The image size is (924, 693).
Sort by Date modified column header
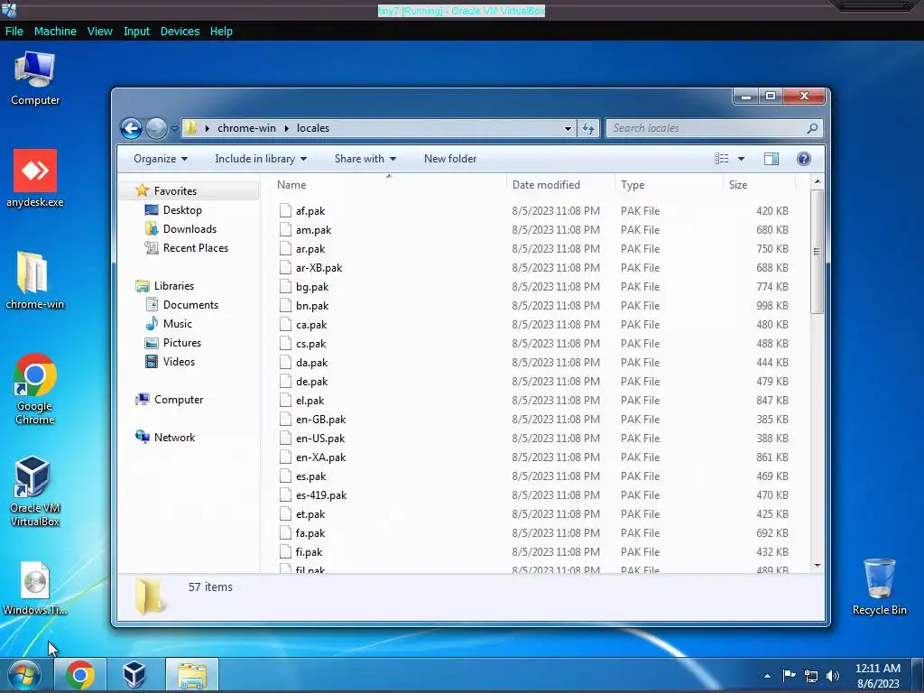click(x=559, y=184)
